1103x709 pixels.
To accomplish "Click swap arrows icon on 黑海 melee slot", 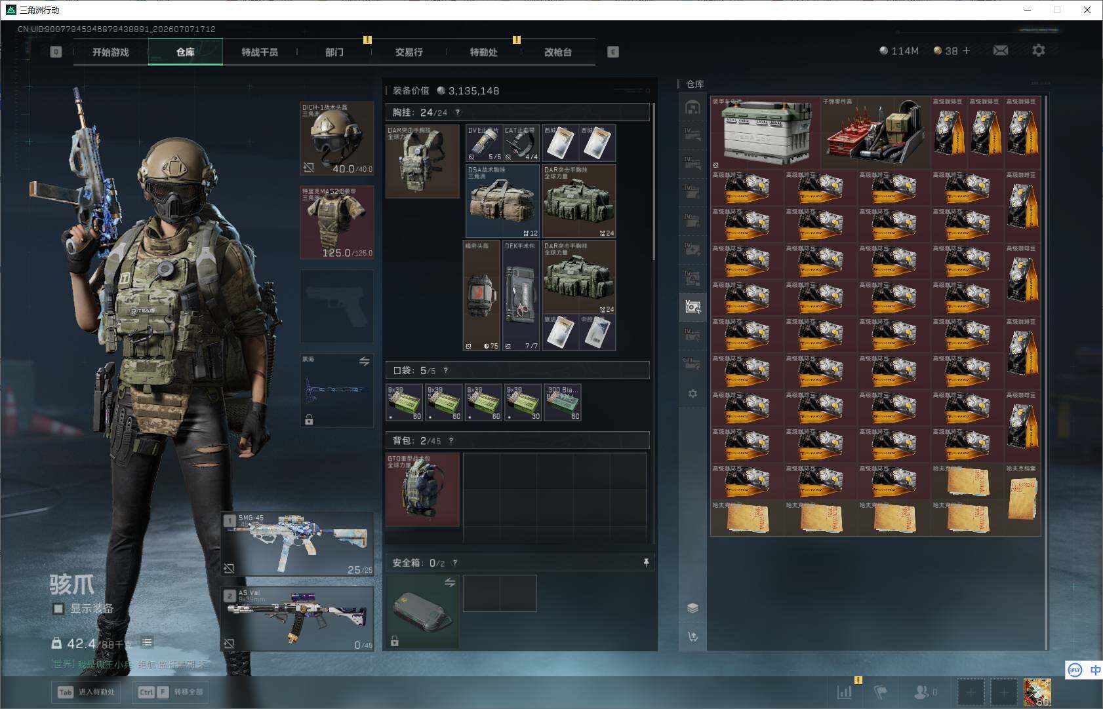I will tap(364, 362).
